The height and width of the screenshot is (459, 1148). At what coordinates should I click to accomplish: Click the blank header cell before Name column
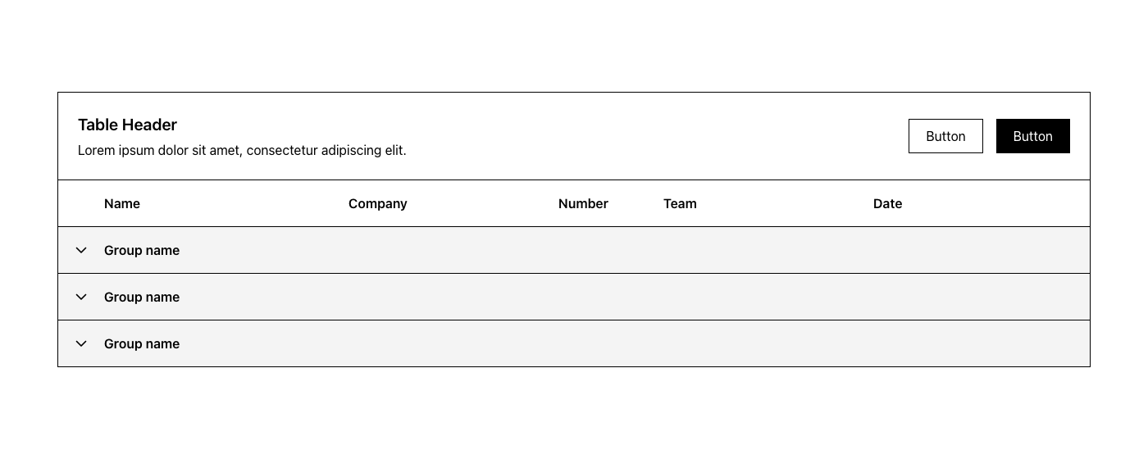tap(81, 203)
